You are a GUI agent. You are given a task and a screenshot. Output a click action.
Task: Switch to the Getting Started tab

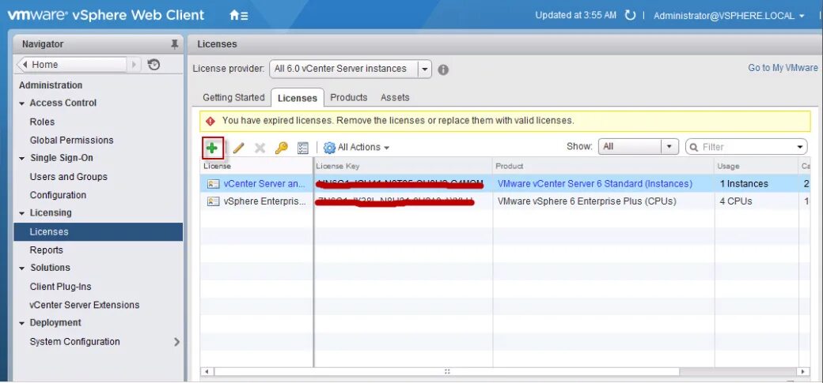click(233, 97)
